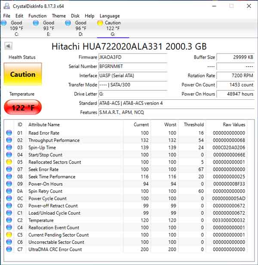258x265 pixels.
Task: Click the blue status icon for drive C:
Action: 4,23
